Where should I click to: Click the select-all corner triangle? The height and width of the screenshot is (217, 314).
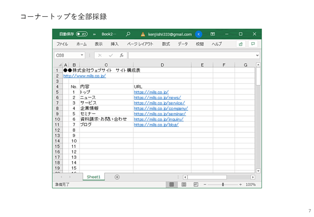click(x=60, y=65)
